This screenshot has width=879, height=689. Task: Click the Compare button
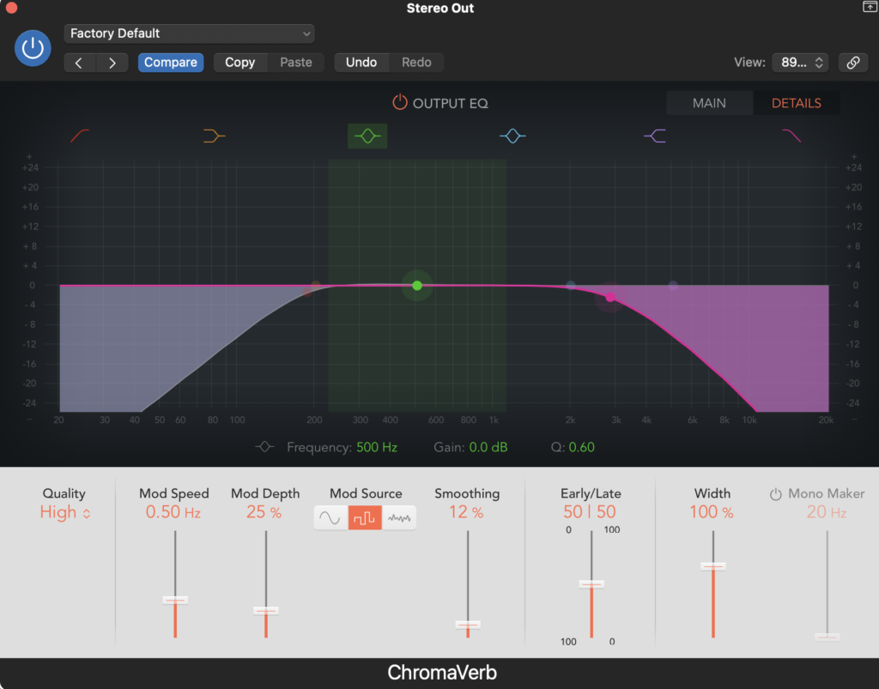[171, 62]
